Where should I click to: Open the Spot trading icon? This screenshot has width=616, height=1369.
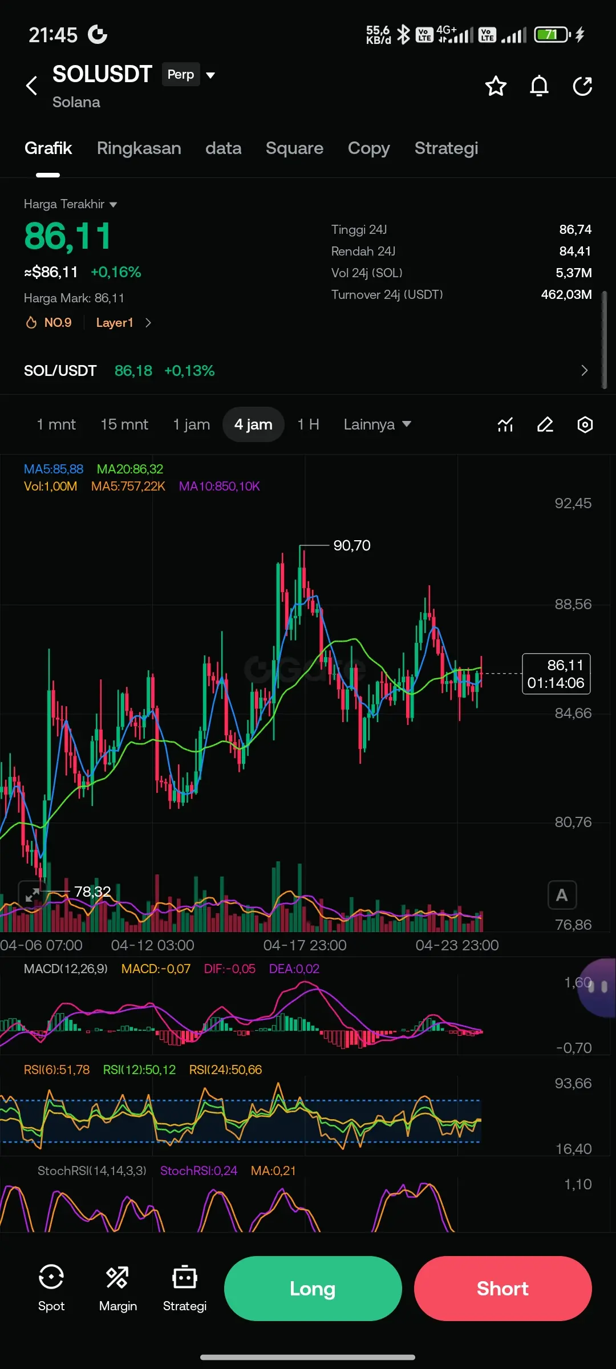click(51, 1288)
